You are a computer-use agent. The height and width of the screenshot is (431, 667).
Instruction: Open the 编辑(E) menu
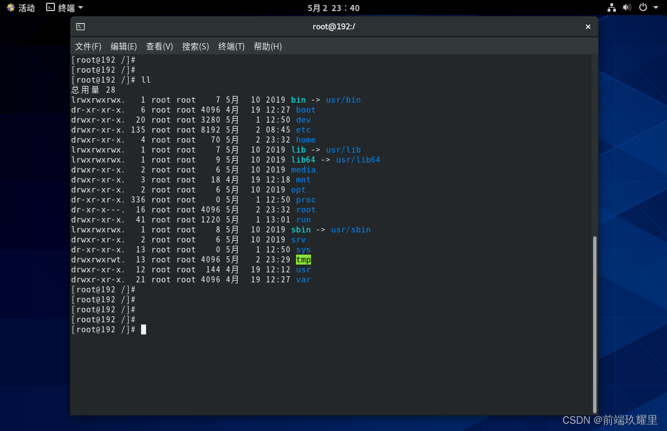coord(123,47)
